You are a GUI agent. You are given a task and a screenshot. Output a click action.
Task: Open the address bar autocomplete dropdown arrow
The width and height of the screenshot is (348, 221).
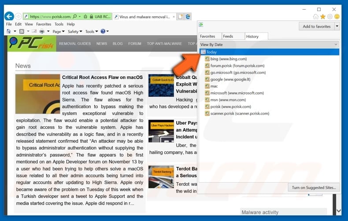pyautogui.click(x=80, y=17)
